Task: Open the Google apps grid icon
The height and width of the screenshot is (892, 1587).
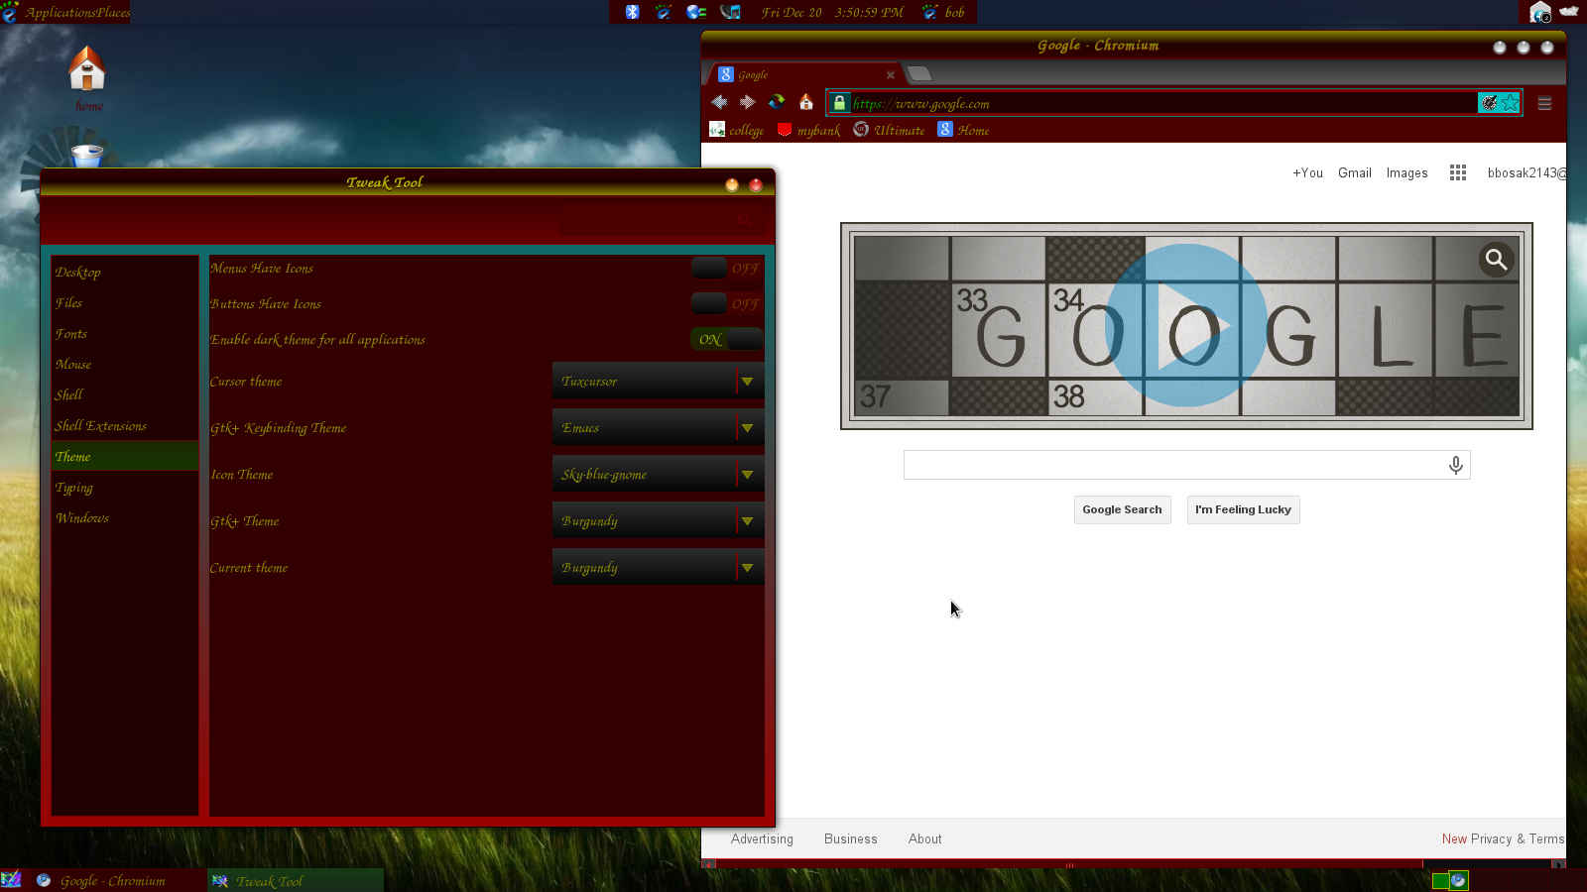Action: (x=1457, y=172)
